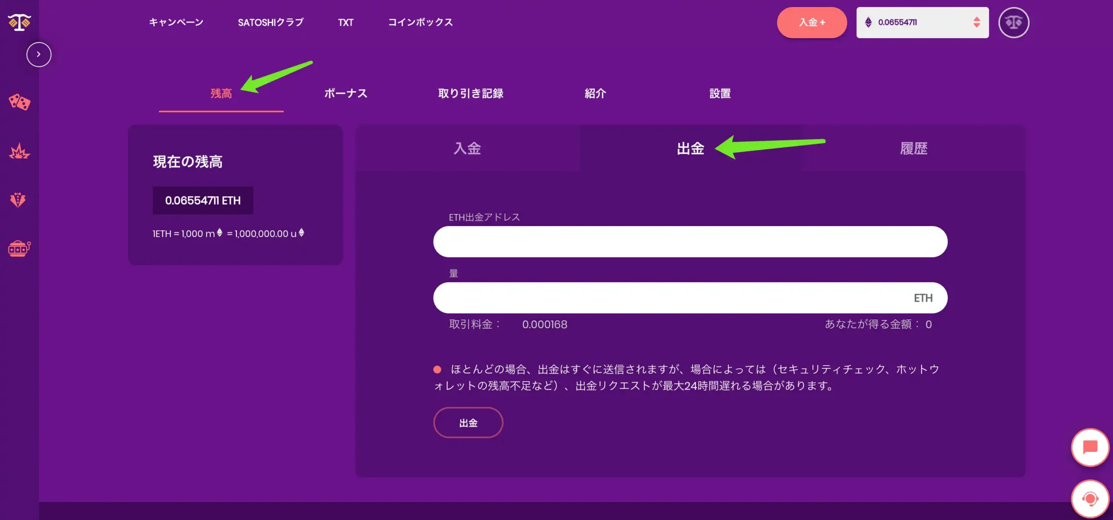
Task: Open the dice games sidebar icon
Action: click(x=19, y=102)
